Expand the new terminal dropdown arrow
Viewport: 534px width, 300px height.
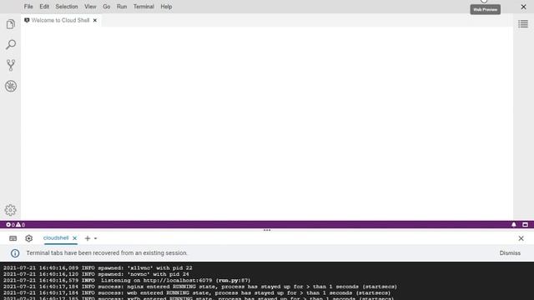click(x=95, y=238)
